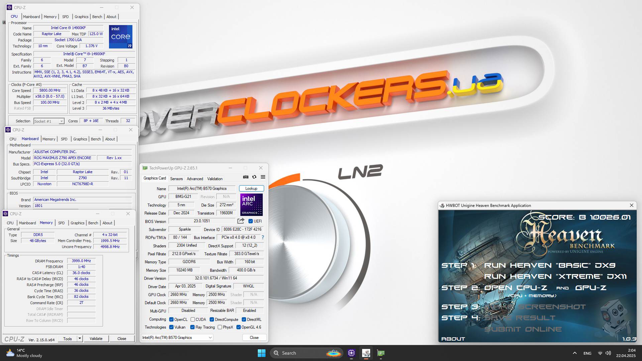Click the GPU-Z taskbar icon
The image size is (642, 361).
(x=381, y=353)
